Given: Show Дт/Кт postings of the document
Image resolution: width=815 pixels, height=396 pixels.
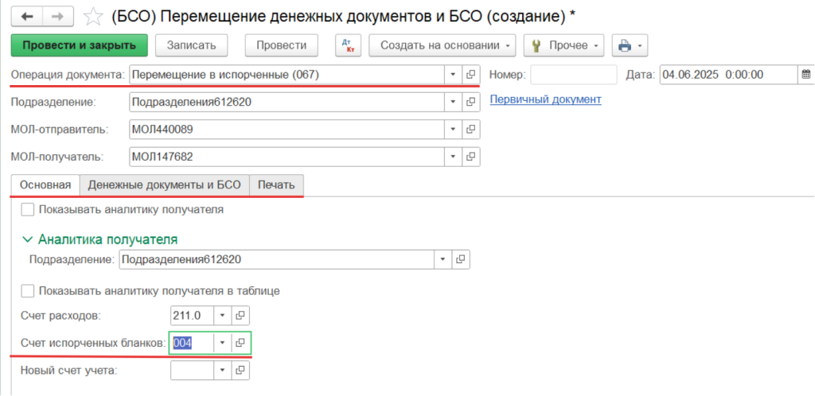Looking at the screenshot, I should coord(349,45).
